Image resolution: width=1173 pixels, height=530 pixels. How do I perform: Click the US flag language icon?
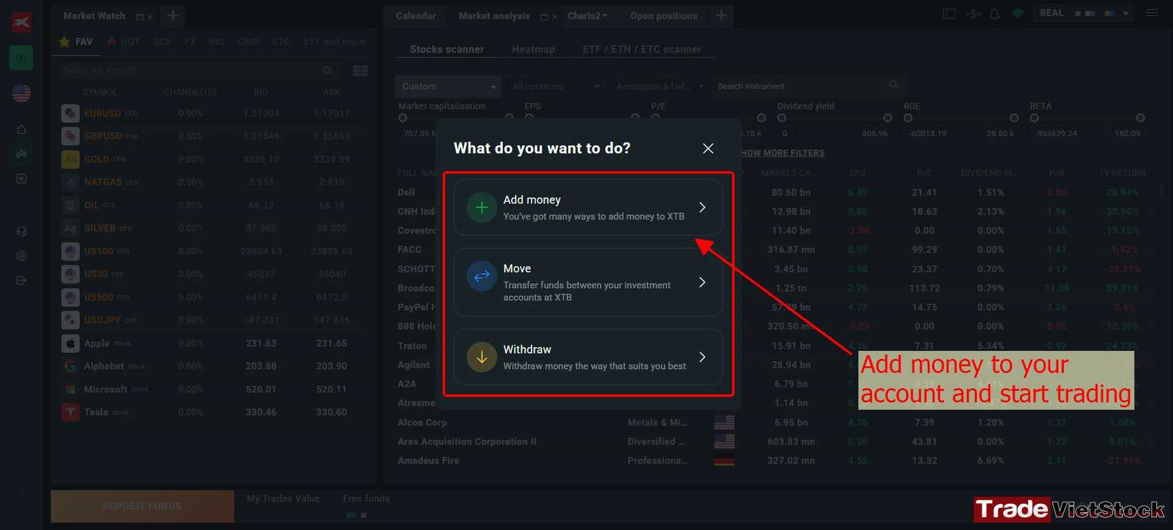[21, 93]
